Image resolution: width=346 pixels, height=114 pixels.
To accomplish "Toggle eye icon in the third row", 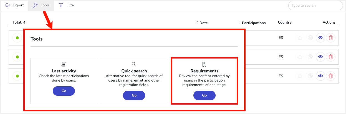I will [320, 76].
